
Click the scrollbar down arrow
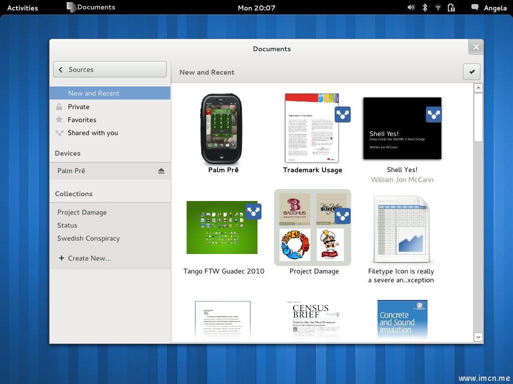[478, 337]
